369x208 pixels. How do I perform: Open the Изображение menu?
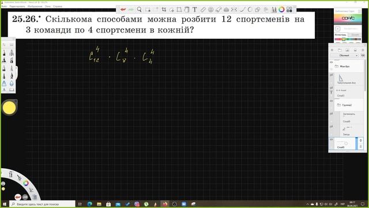point(35,6)
